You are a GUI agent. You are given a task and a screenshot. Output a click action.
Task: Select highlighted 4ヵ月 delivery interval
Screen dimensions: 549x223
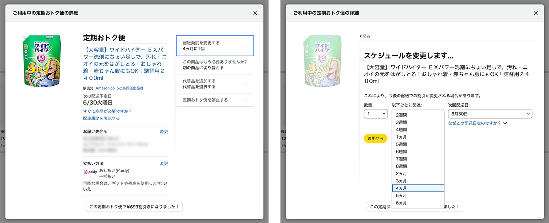418,188
